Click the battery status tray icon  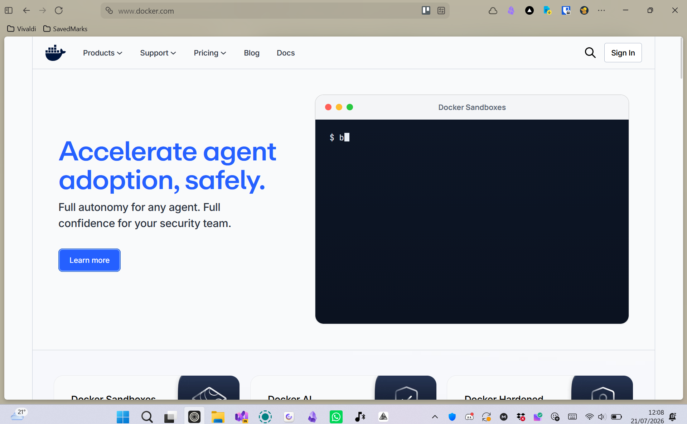point(616,417)
